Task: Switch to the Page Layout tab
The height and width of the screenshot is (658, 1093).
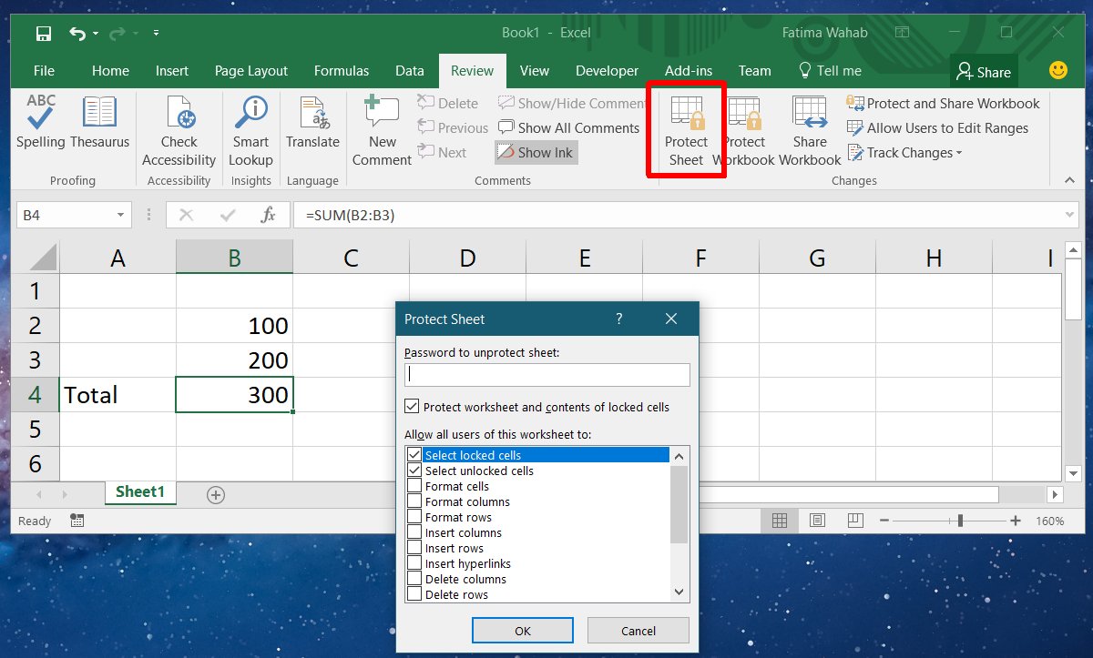Action: 251,70
